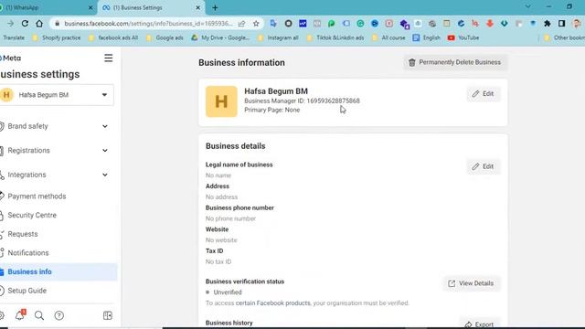
Task: Go to browser home page icon
Action: point(39,24)
